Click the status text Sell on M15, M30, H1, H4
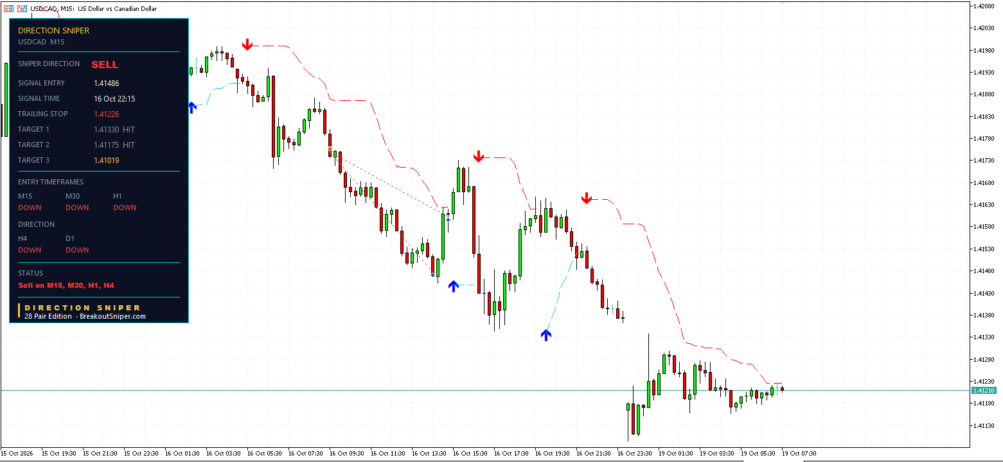This screenshot has width=1003, height=462. point(66,285)
